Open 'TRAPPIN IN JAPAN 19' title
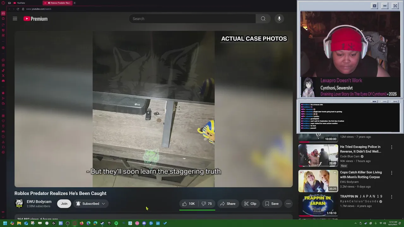Viewport: 404px width, 227px height. coord(361,196)
